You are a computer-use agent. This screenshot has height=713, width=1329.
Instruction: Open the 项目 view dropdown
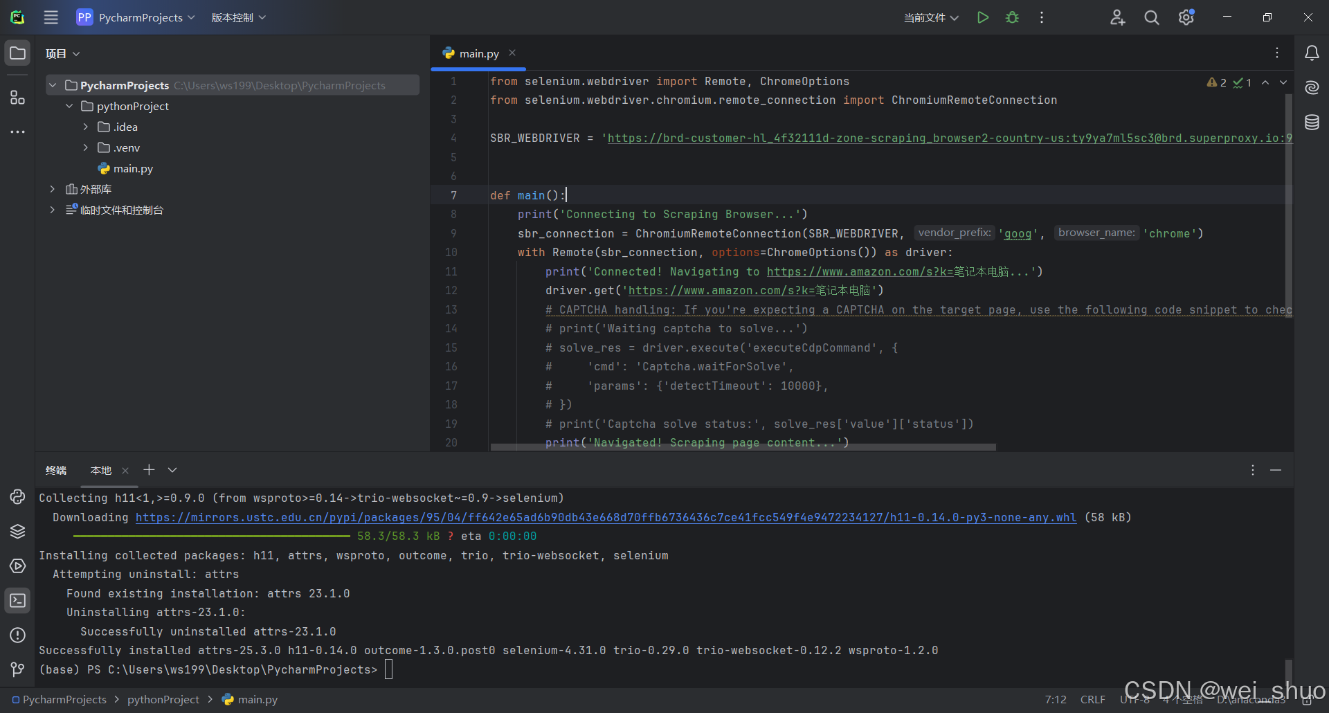62,53
